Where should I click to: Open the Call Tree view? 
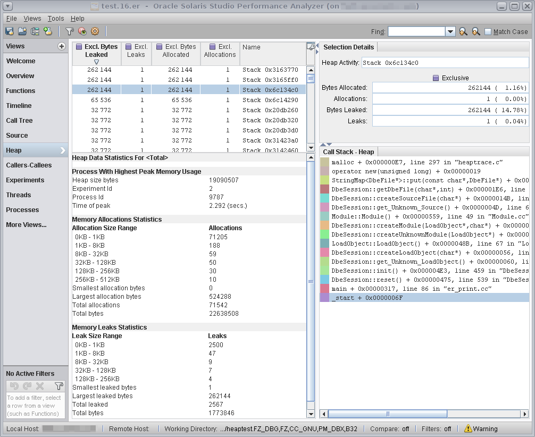[36, 121]
